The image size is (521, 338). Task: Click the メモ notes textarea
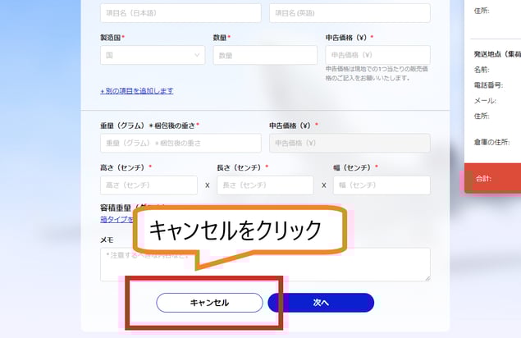tap(265, 264)
